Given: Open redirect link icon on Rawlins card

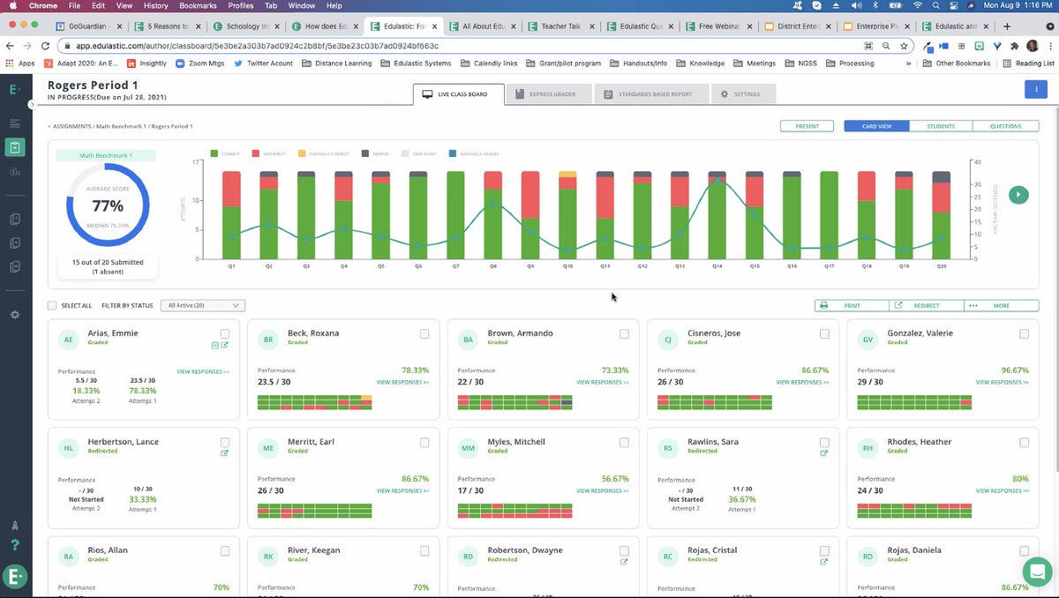Looking at the screenshot, I should coord(824,453).
